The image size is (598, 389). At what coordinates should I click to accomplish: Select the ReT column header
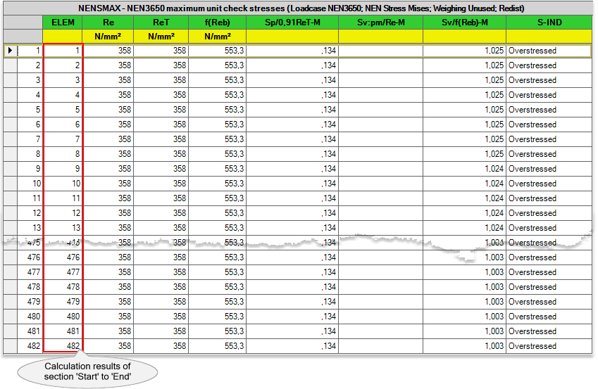[161, 22]
